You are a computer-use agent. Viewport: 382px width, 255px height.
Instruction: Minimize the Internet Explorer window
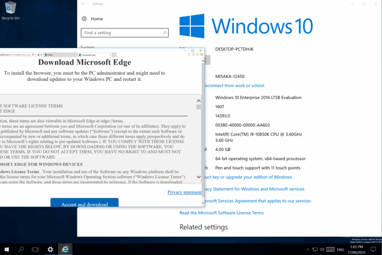(x=185, y=50)
